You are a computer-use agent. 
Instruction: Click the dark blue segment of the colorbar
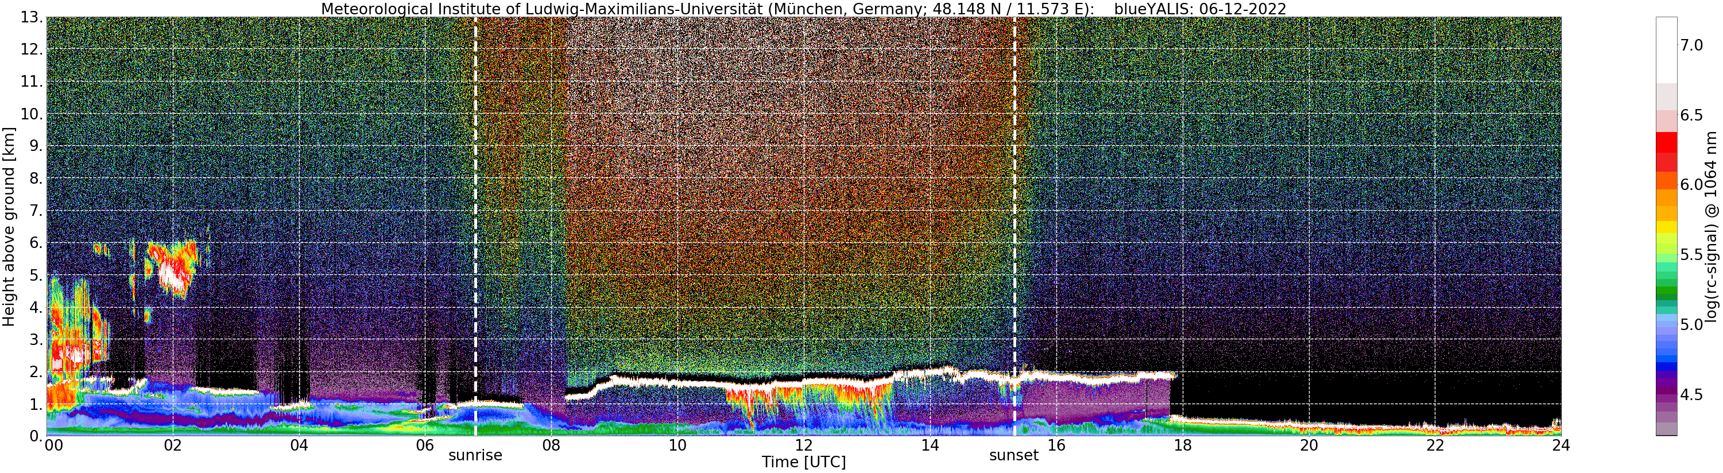tap(1666, 366)
